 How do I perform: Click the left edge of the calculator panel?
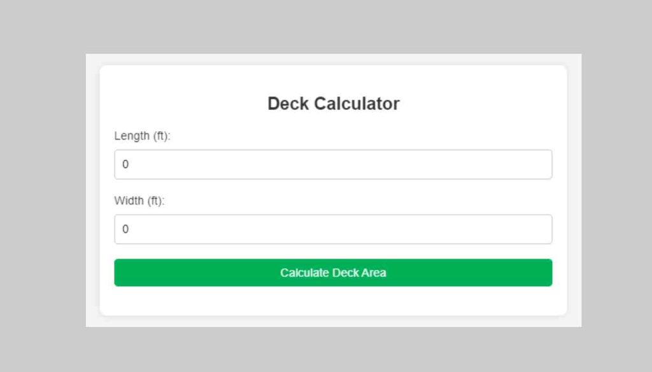click(107, 191)
